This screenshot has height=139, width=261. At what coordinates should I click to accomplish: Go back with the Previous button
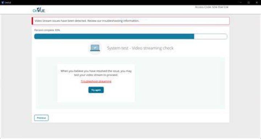coord(41,118)
